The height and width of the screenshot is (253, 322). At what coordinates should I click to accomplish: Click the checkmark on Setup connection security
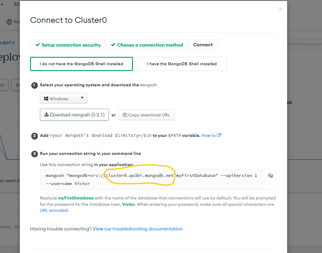click(x=38, y=45)
